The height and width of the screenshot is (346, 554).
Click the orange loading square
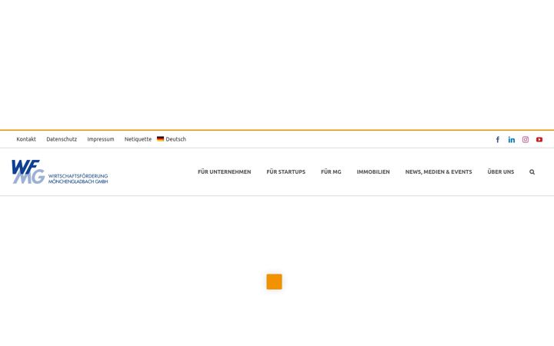click(274, 281)
